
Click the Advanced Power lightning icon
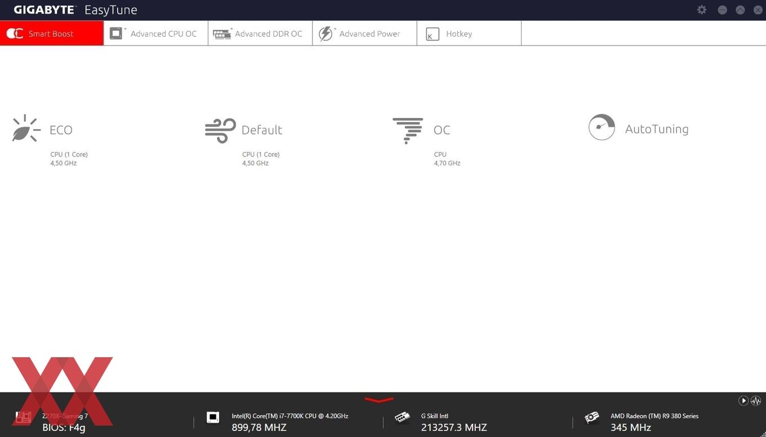pos(327,33)
